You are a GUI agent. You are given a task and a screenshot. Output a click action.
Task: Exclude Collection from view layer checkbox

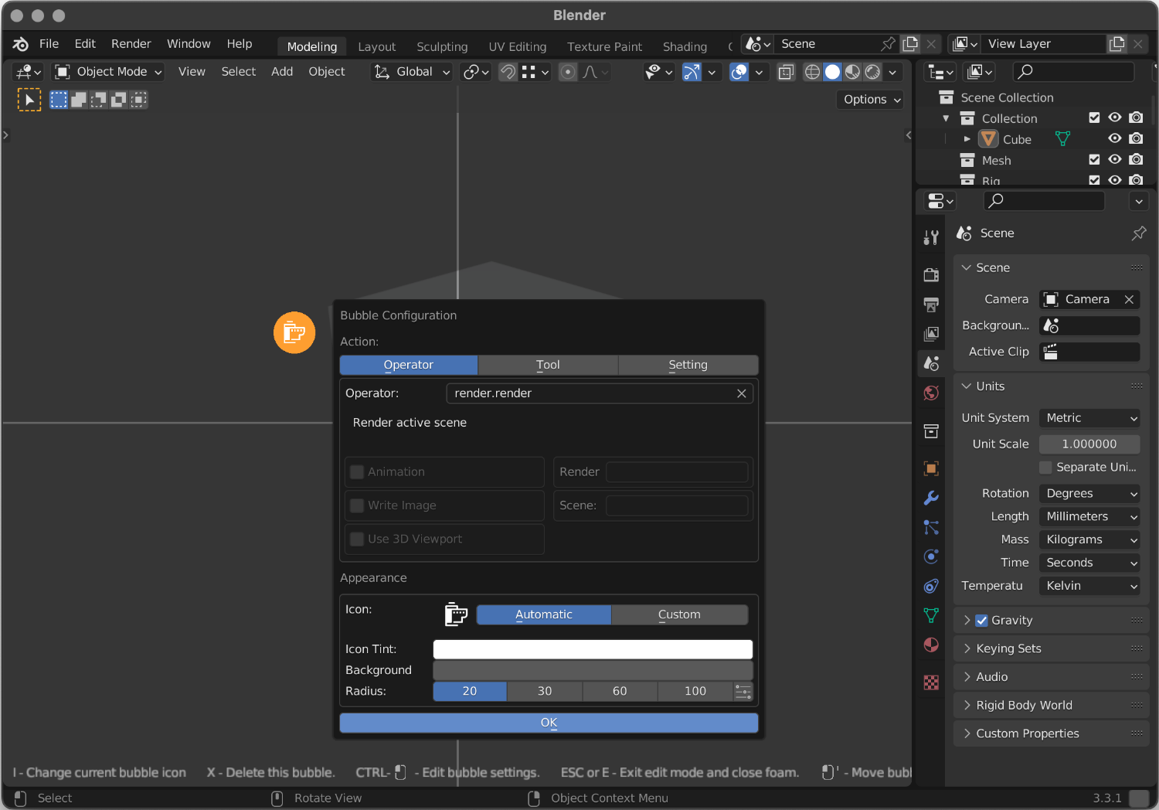pos(1094,117)
